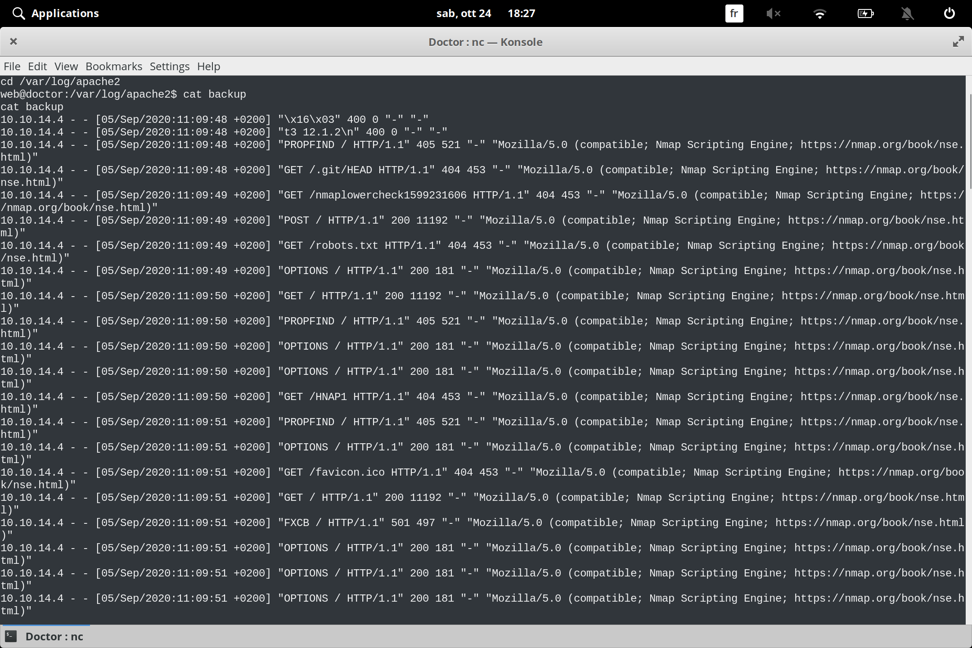Click the terminal icon on the Doctor : nc tab
972x648 pixels.
(x=11, y=636)
